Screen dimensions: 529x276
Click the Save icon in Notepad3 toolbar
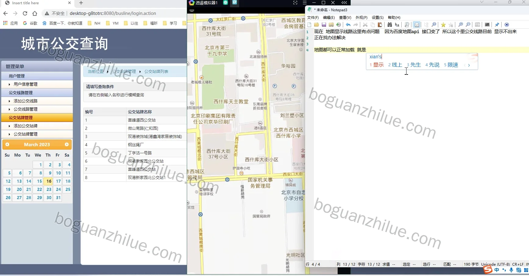pos(324,25)
